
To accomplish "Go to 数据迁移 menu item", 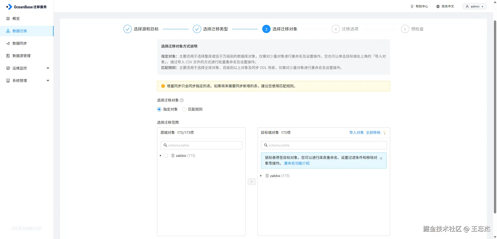I will [x=27, y=31].
